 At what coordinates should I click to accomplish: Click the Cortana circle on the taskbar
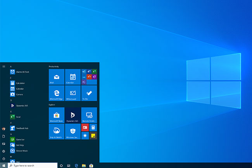pyautogui.click(x=61, y=166)
